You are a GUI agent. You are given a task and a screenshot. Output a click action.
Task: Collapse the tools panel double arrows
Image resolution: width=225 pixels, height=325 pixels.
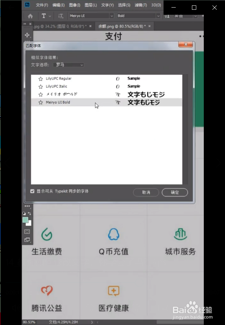25,24
